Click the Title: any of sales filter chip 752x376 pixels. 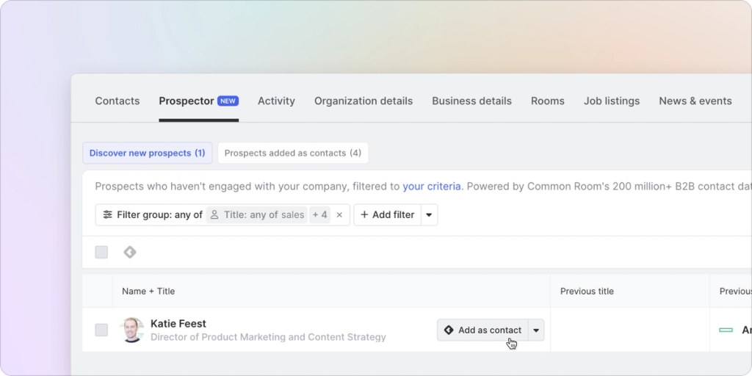[x=257, y=215]
